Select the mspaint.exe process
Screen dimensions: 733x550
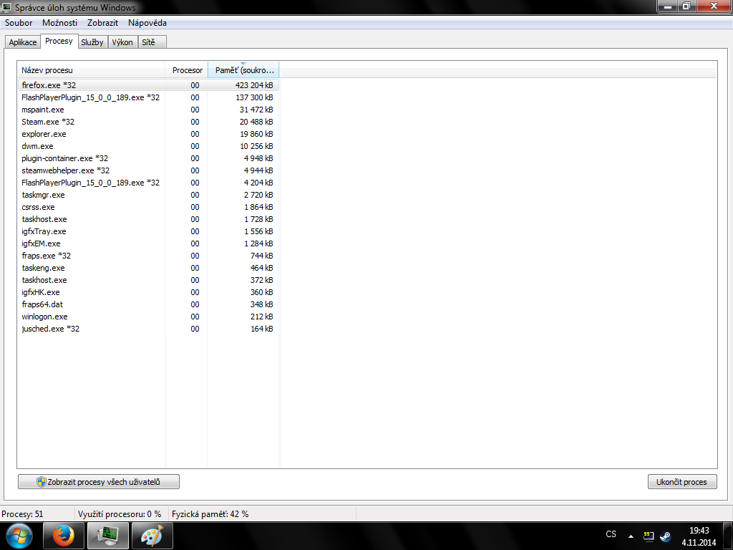(148, 110)
